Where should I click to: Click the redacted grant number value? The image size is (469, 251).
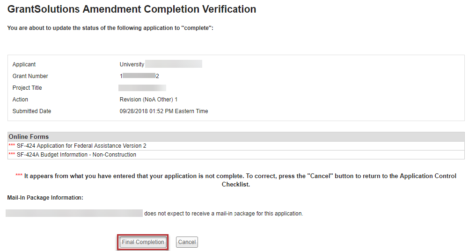[x=139, y=76]
